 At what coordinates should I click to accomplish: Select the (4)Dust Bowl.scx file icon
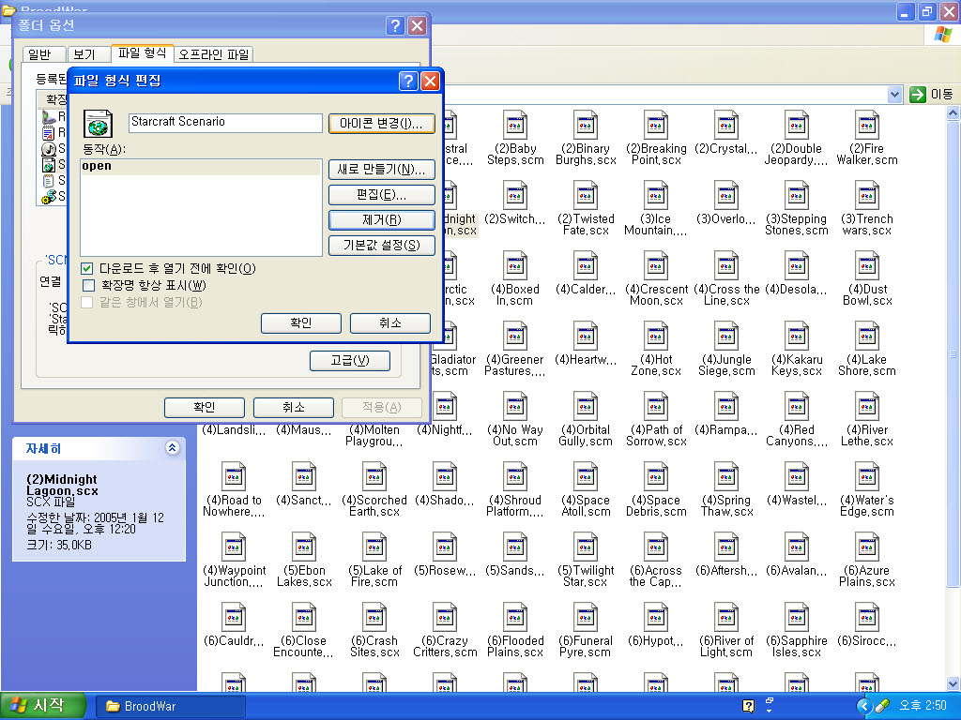coord(866,265)
